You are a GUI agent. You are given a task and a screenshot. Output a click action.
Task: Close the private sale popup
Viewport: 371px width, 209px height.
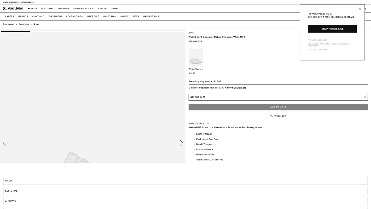(360, 9)
